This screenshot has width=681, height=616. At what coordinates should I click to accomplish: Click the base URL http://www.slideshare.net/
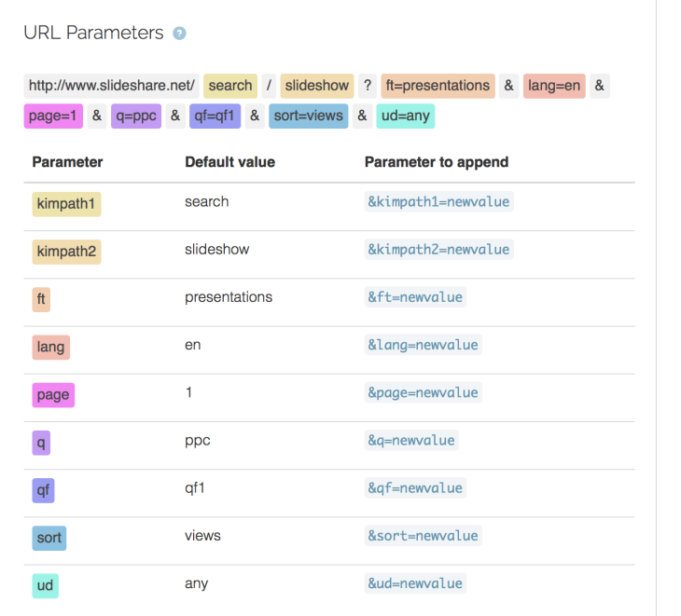click(x=112, y=86)
